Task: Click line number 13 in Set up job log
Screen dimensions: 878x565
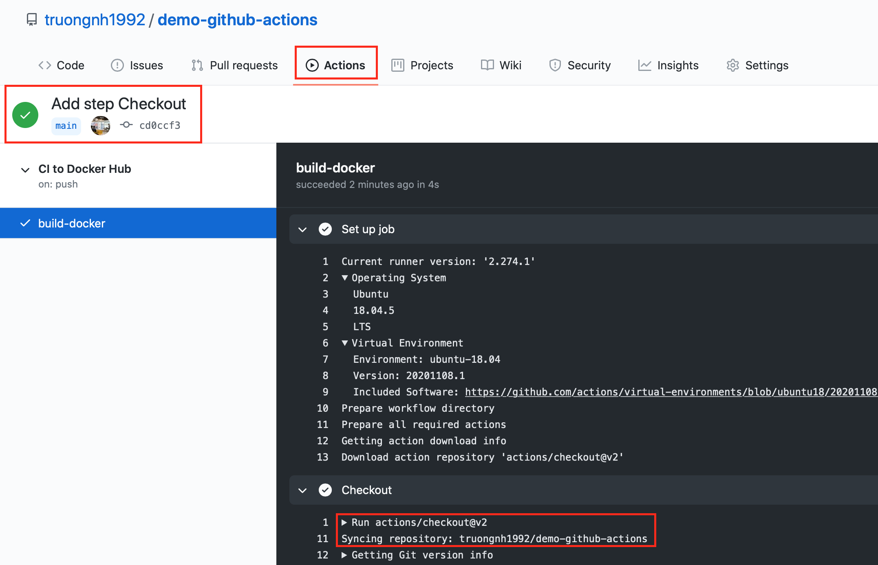Action: (322, 457)
